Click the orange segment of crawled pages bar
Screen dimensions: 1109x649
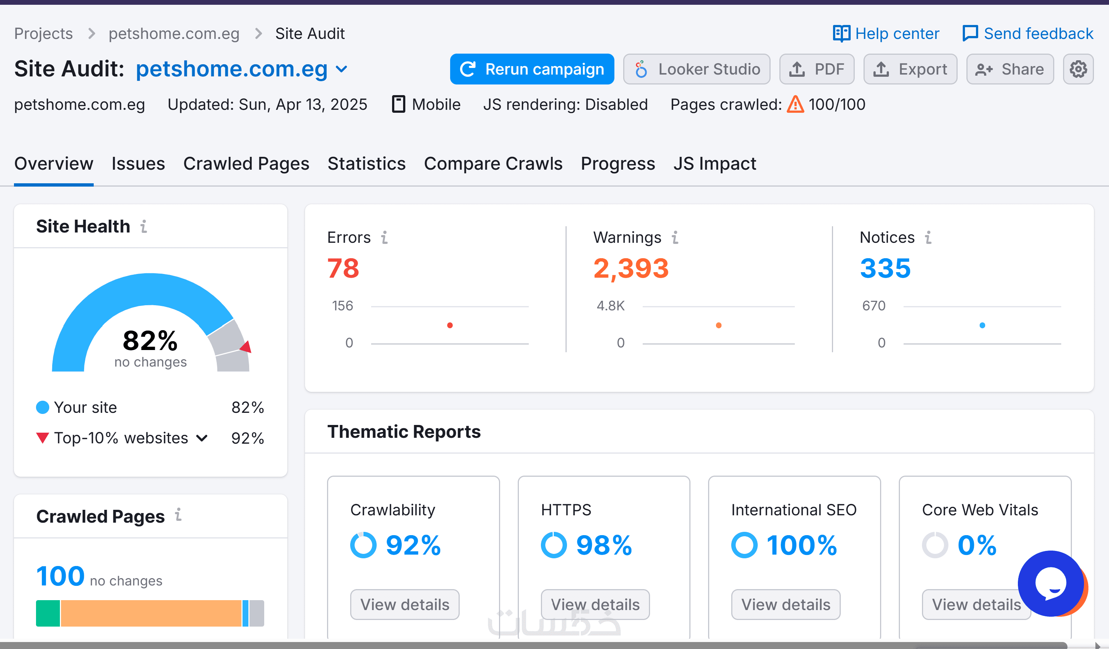point(151,613)
